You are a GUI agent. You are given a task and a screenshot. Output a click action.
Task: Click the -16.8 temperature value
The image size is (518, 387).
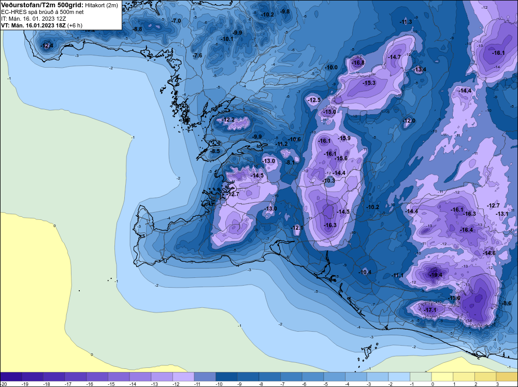click(358, 63)
